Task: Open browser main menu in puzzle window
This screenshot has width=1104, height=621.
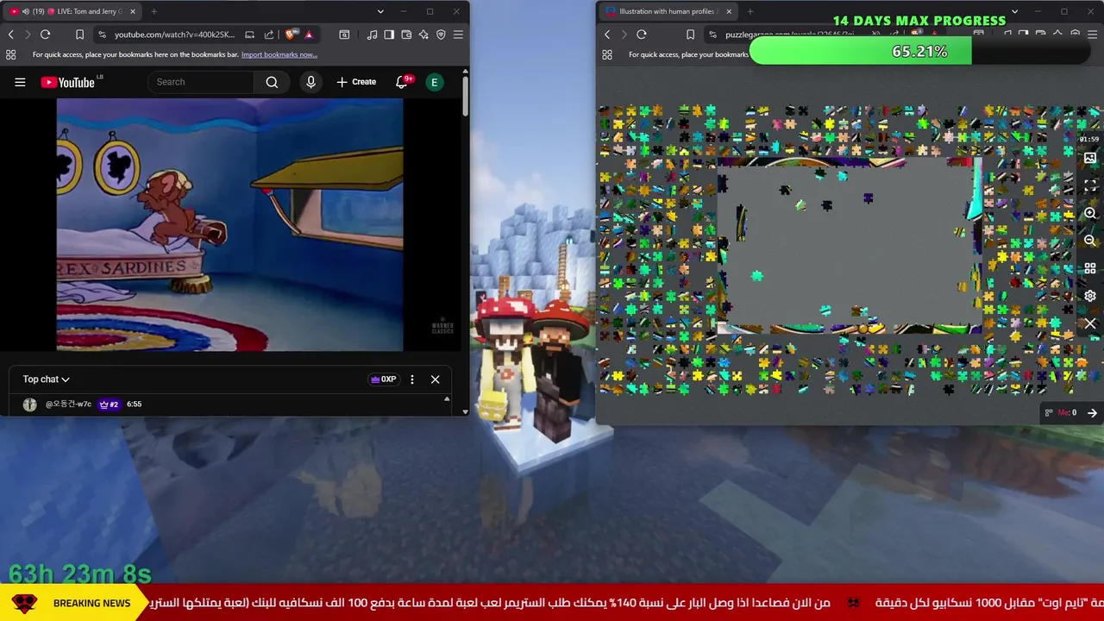Action: point(1093,34)
